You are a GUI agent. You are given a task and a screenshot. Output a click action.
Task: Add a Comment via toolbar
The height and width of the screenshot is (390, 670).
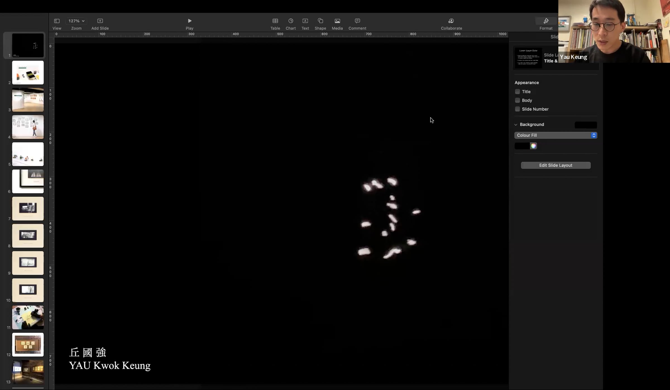click(x=357, y=21)
